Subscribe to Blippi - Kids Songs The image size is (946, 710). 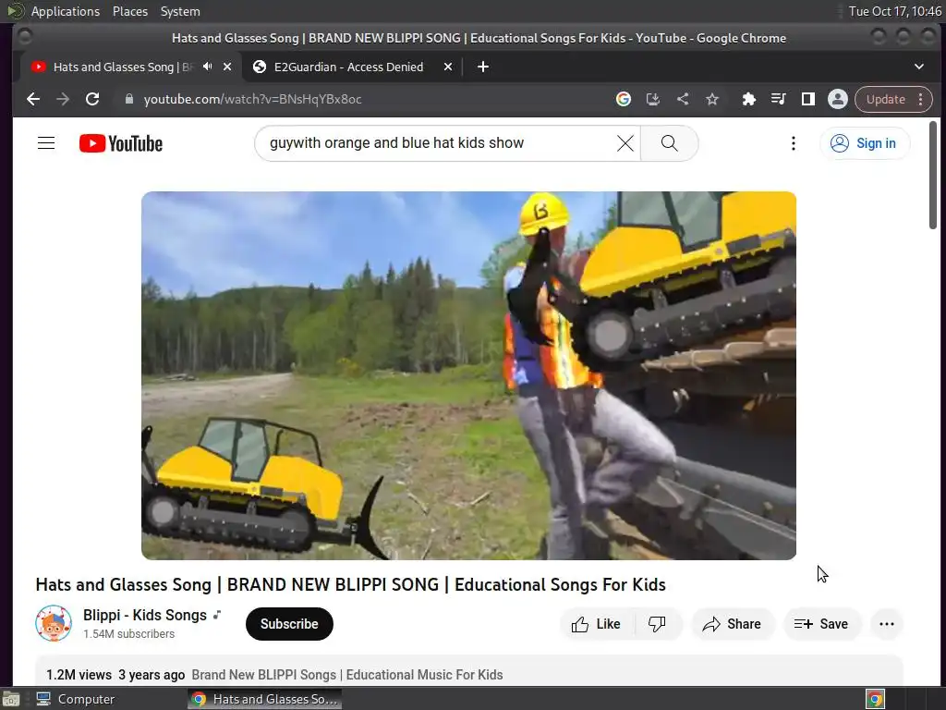pyautogui.click(x=289, y=624)
